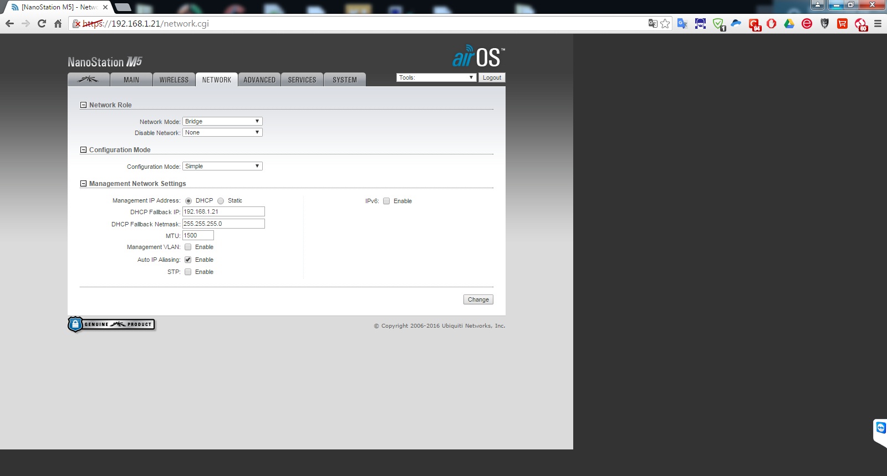Switch to the SYSTEM tab
This screenshot has height=476, width=887.
point(345,80)
